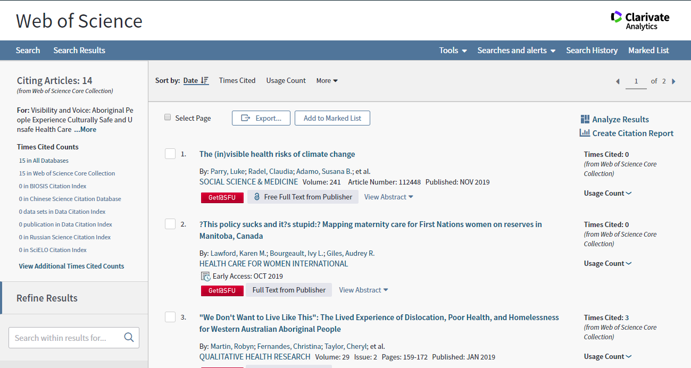This screenshot has width=691, height=368.
Task: Go to next results page arrow
Action: pos(673,81)
